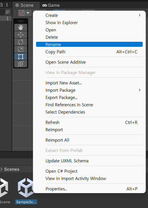Open Properties... from the context menu

pos(89,189)
